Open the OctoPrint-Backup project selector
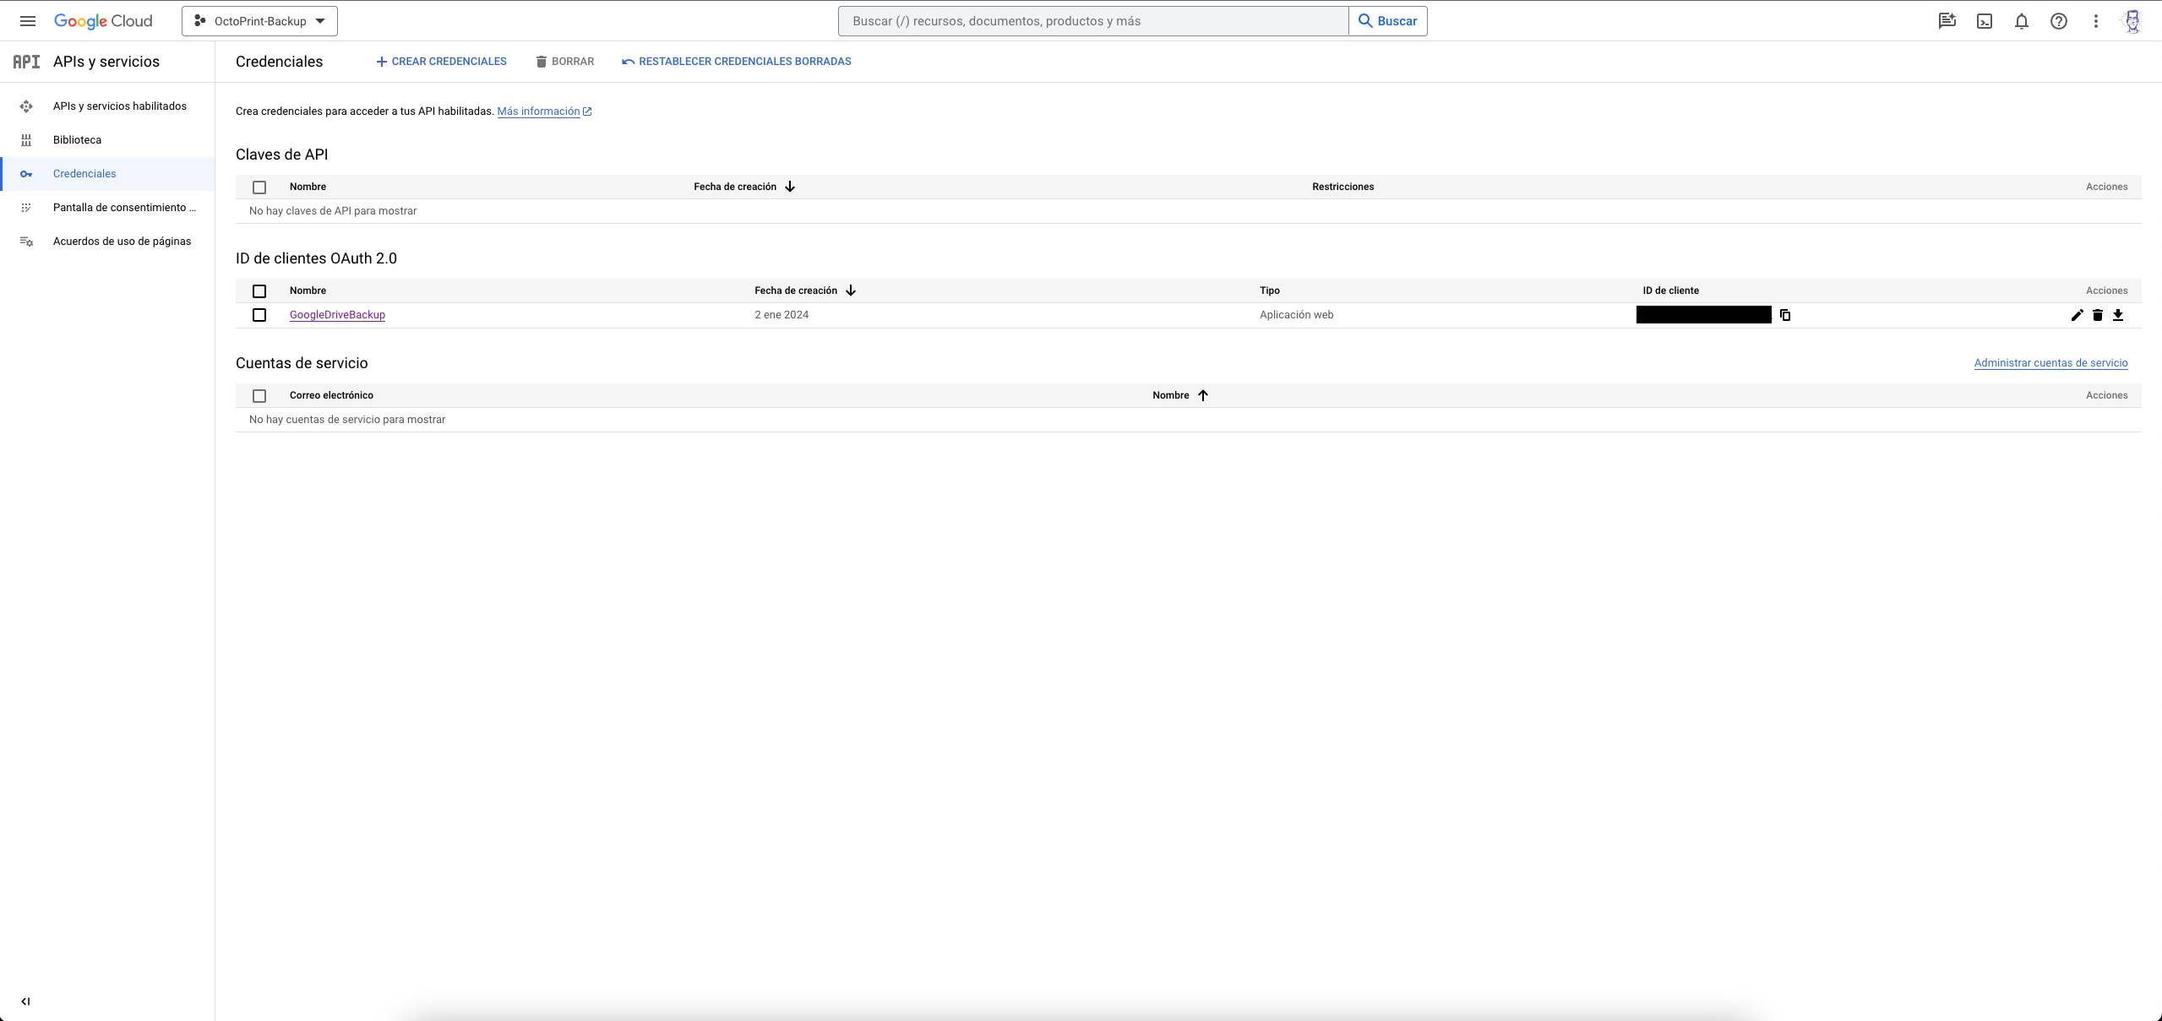 pos(259,21)
